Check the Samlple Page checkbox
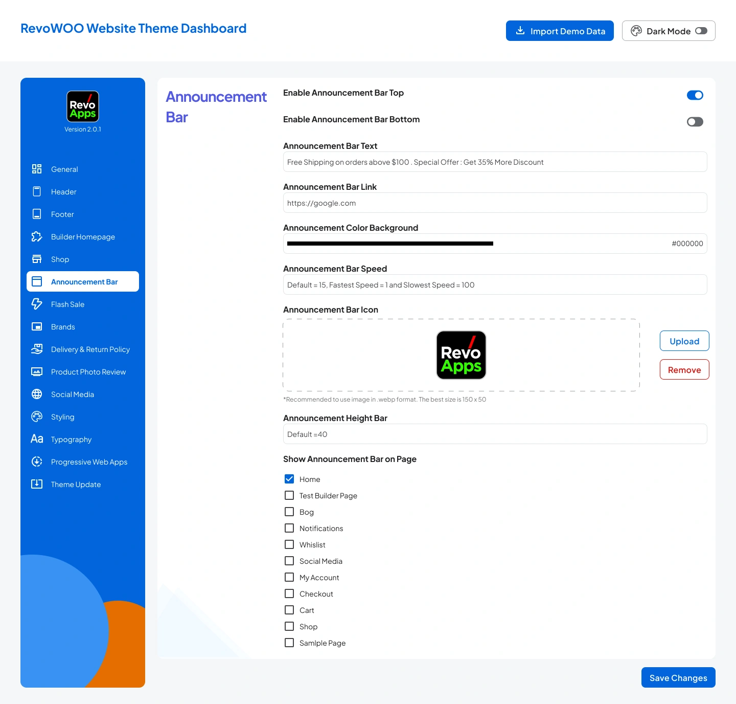 point(289,643)
